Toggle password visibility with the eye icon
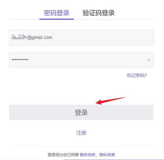 pyautogui.click(x=149, y=60)
